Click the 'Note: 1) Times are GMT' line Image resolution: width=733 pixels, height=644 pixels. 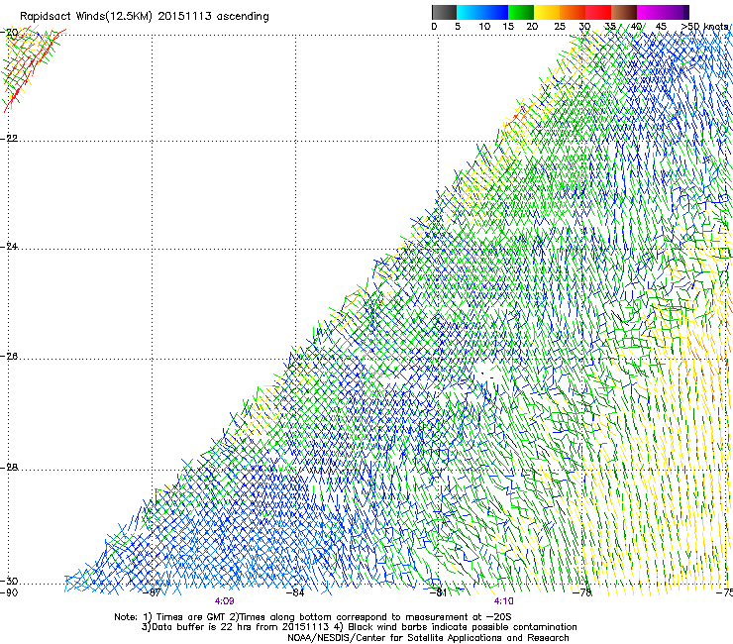[312, 617]
